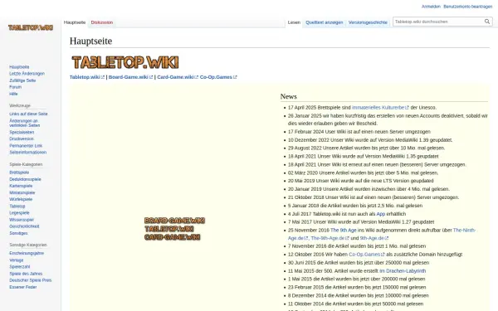Select the Lesen tab
This screenshot has height=311, width=498.
pos(294,22)
